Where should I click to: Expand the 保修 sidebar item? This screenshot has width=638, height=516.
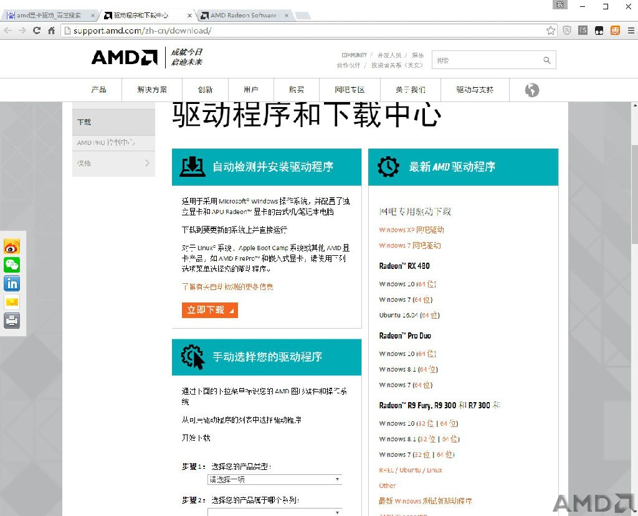pyautogui.click(x=113, y=164)
